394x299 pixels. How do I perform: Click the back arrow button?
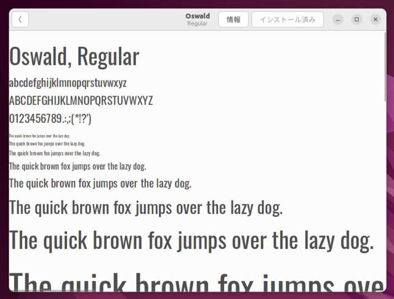[x=20, y=20]
